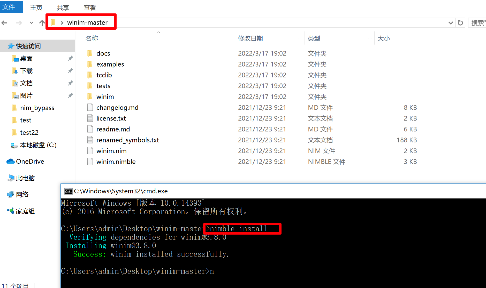Viewport: 486px width, 288px height.
Task: Click the Success line in cmd window
Action: (151, 254)
